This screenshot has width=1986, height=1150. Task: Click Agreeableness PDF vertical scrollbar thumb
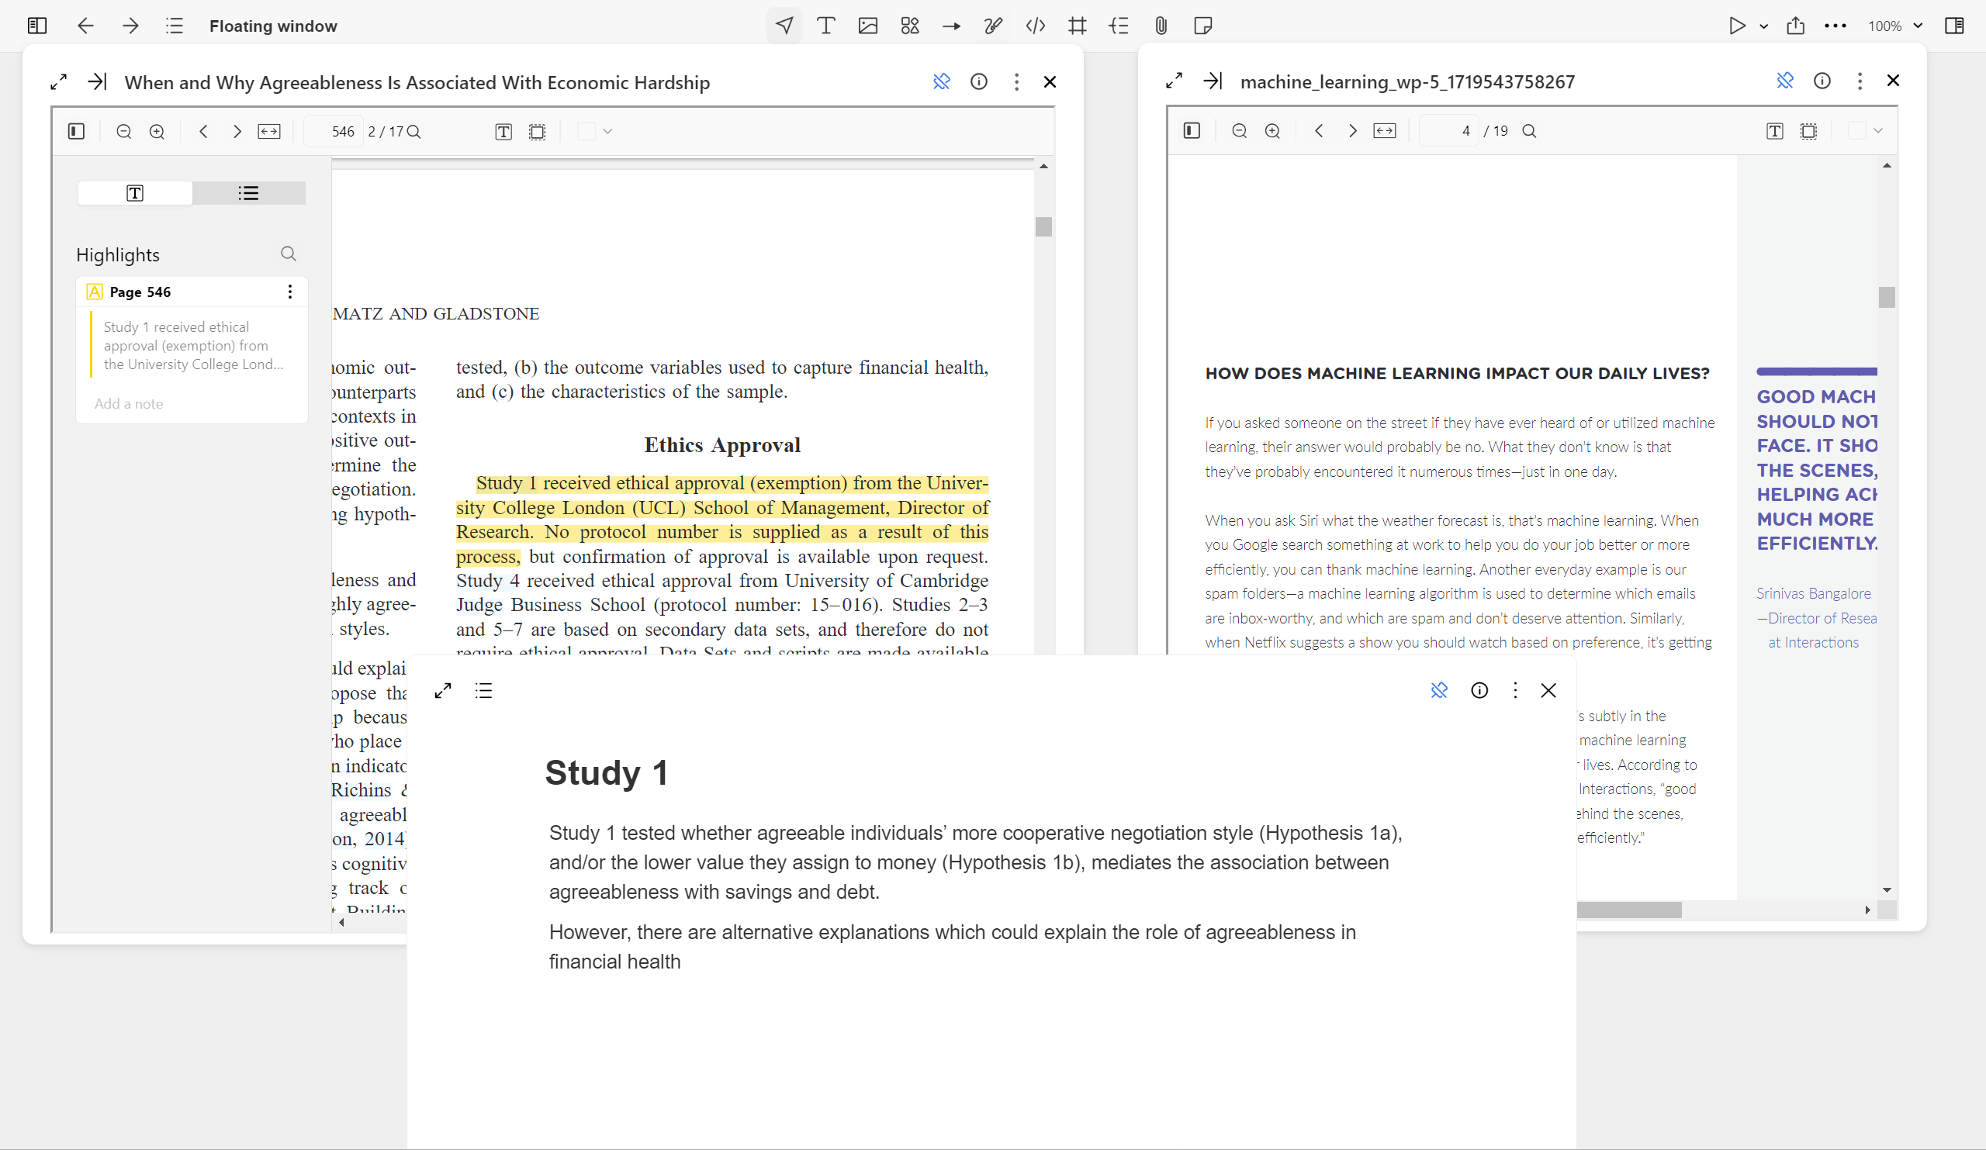(x=1043, y=227)
